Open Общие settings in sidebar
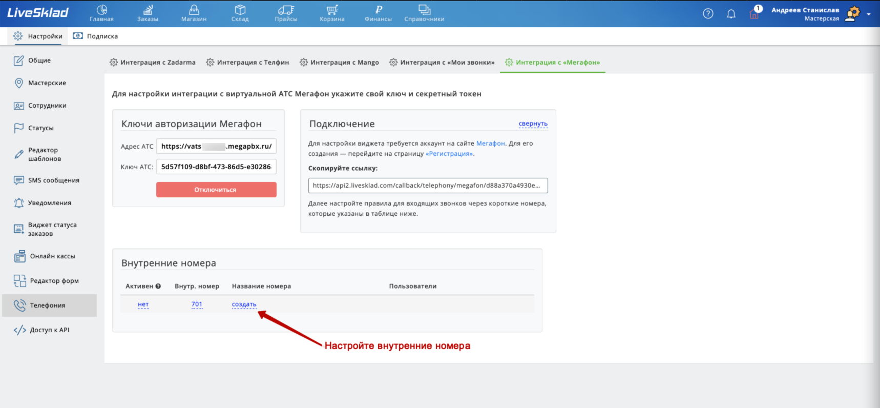Screen dimensions: 880x408 (33, 60)
